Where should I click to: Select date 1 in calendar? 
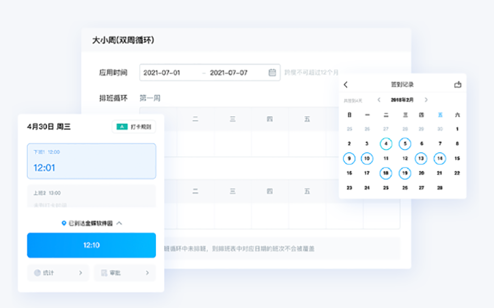click(457, 129)
